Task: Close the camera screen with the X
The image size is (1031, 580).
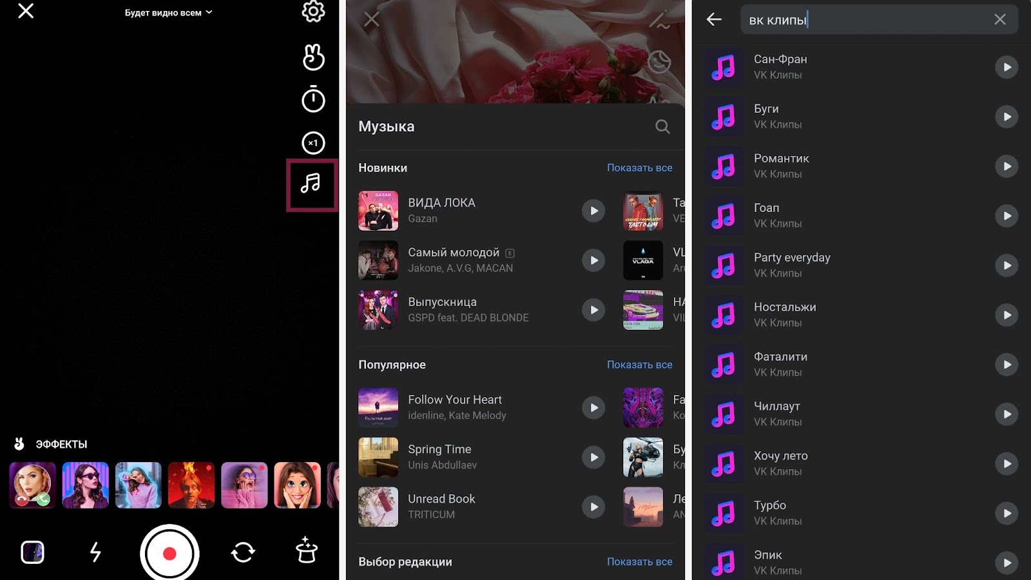Action: coord(26,11)
